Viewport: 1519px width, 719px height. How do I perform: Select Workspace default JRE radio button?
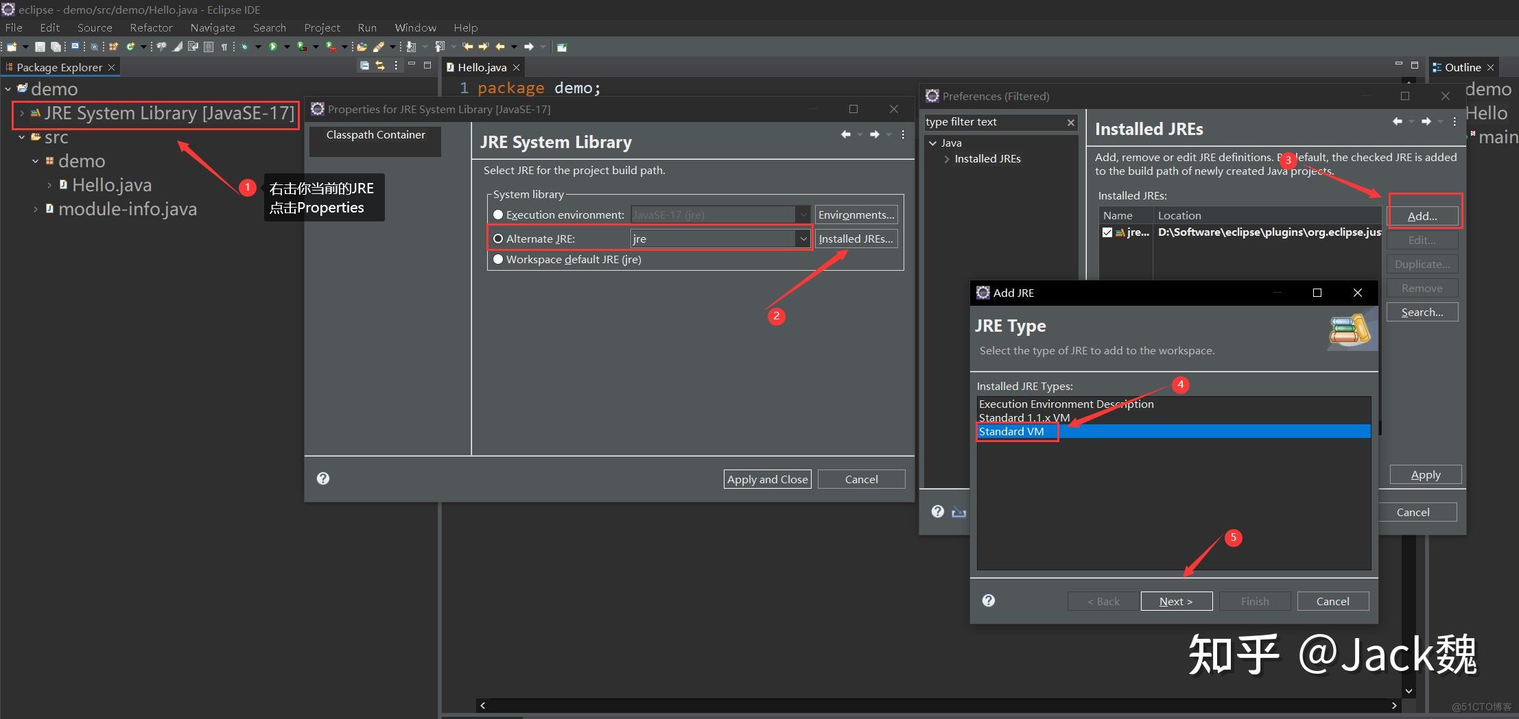[x=498, y=259]
